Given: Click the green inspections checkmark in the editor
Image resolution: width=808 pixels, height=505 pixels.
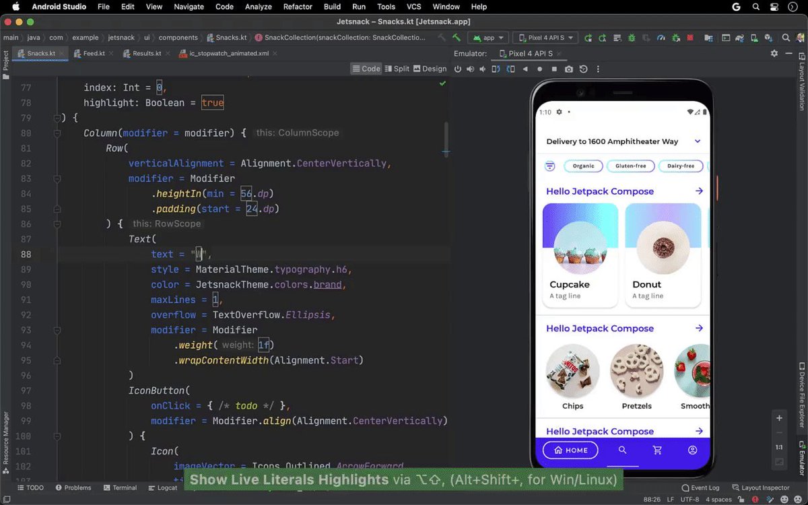Looking at the screenshot, I should point(442,83).
